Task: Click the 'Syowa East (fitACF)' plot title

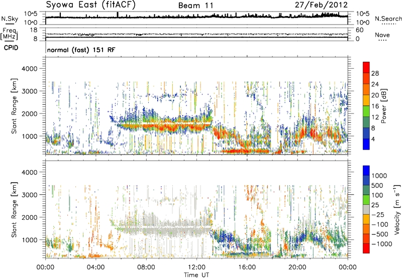Action: click(x=90, y=5)
